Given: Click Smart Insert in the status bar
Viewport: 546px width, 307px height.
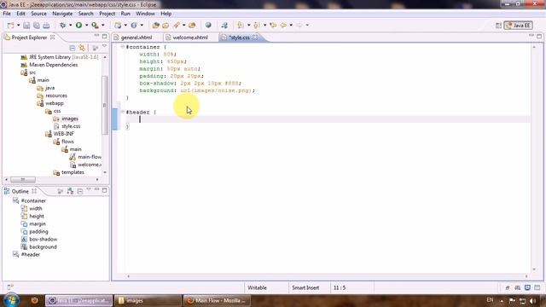Looking at the screenshot, I should (305, 287).
